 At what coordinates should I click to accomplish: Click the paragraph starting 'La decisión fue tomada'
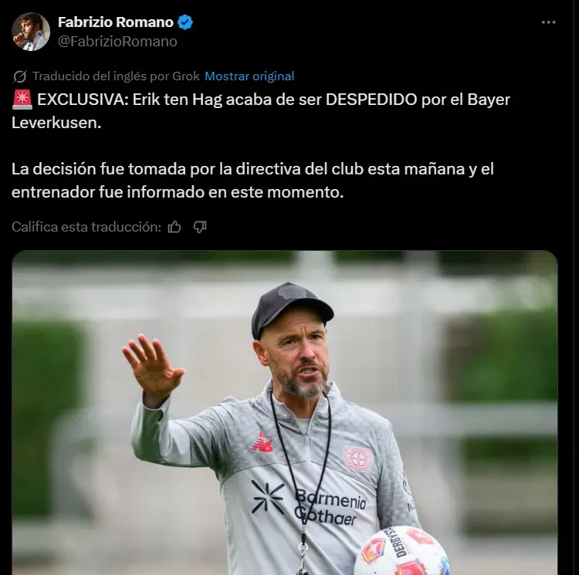point(252,181)
